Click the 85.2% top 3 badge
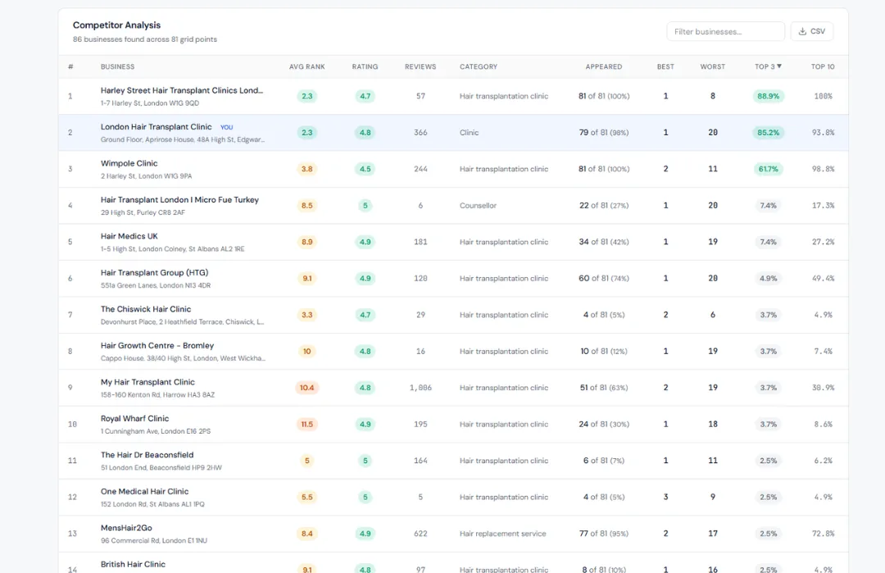Viewport: 885px width, 573px height. [x=768, y=133]
